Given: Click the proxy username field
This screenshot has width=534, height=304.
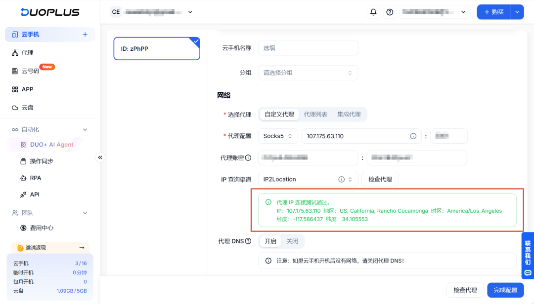Looking at the screenshot, I should (308, 158).
